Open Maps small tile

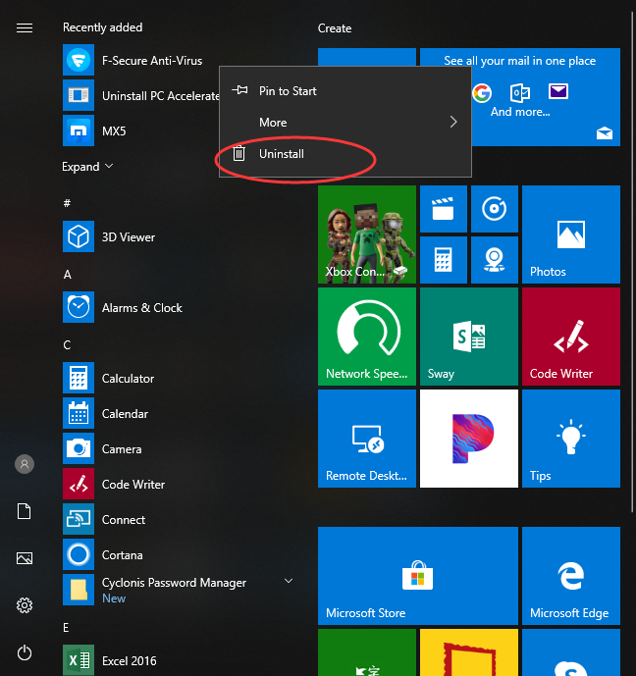(495, 260)
